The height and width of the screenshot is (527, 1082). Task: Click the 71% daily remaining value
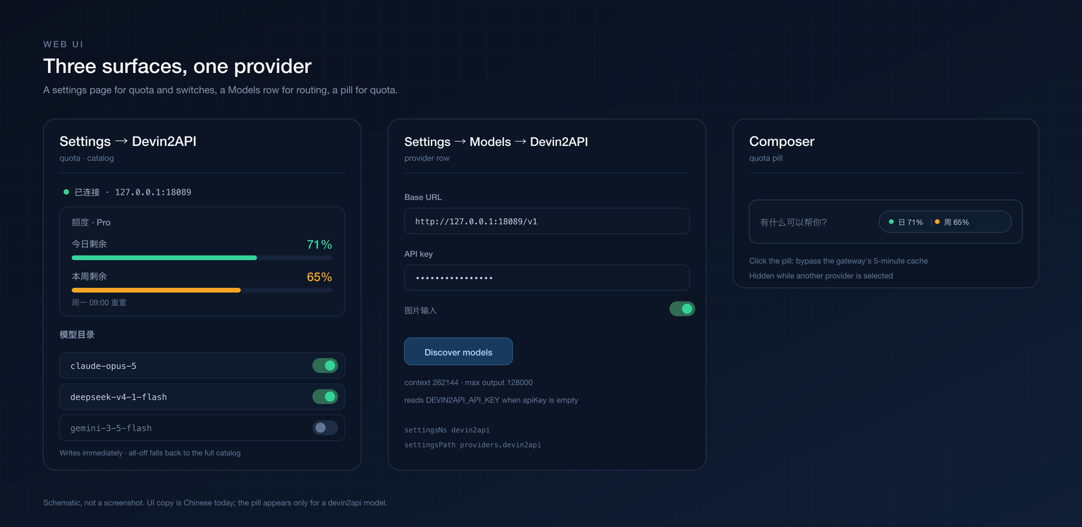point(319,245)
